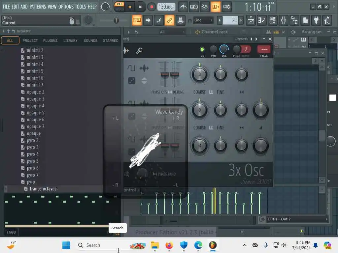Select the PLUGINS browser tab
The image size is (338, 253).
[x=50, y=41]
